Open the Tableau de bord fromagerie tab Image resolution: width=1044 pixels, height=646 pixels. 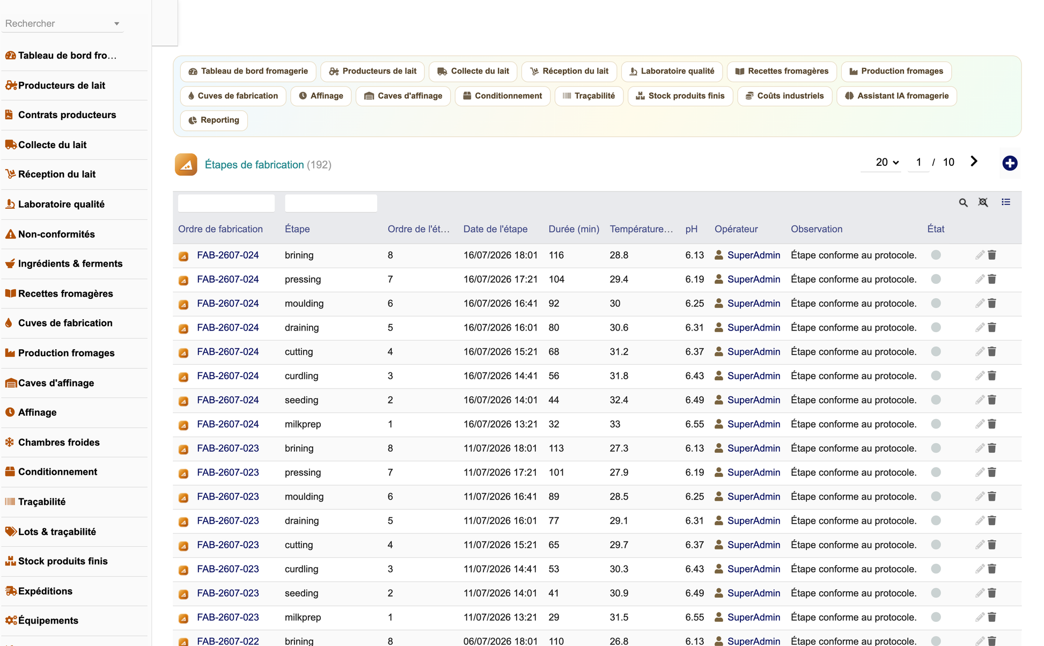point(248,71)
